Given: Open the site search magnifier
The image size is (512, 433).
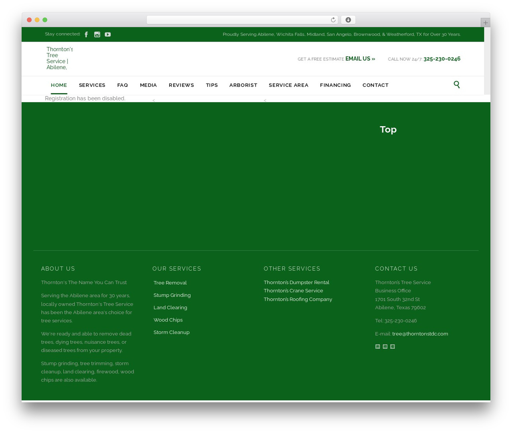Looking at the screenshot, I should [x=457, y=84].
